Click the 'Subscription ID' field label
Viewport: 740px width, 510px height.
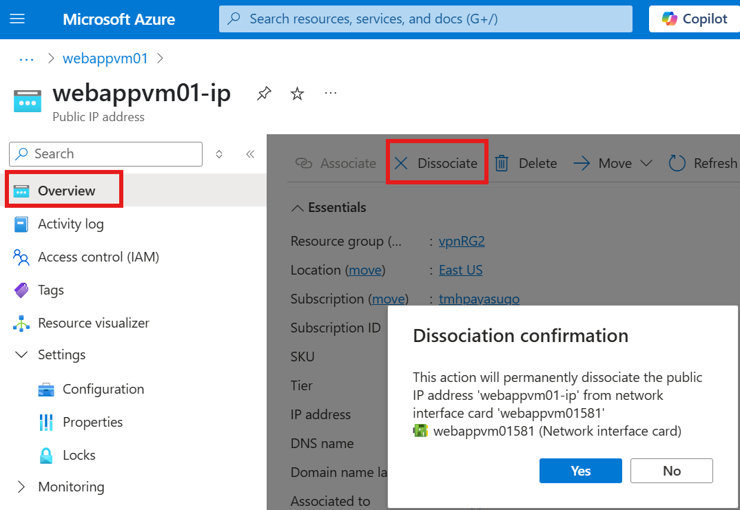pyautogui.click(x=336, y=328)
